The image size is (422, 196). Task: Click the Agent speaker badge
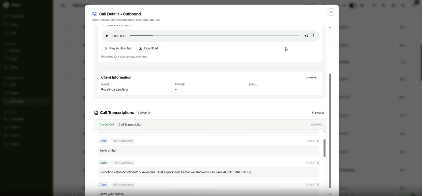point(103,163)
